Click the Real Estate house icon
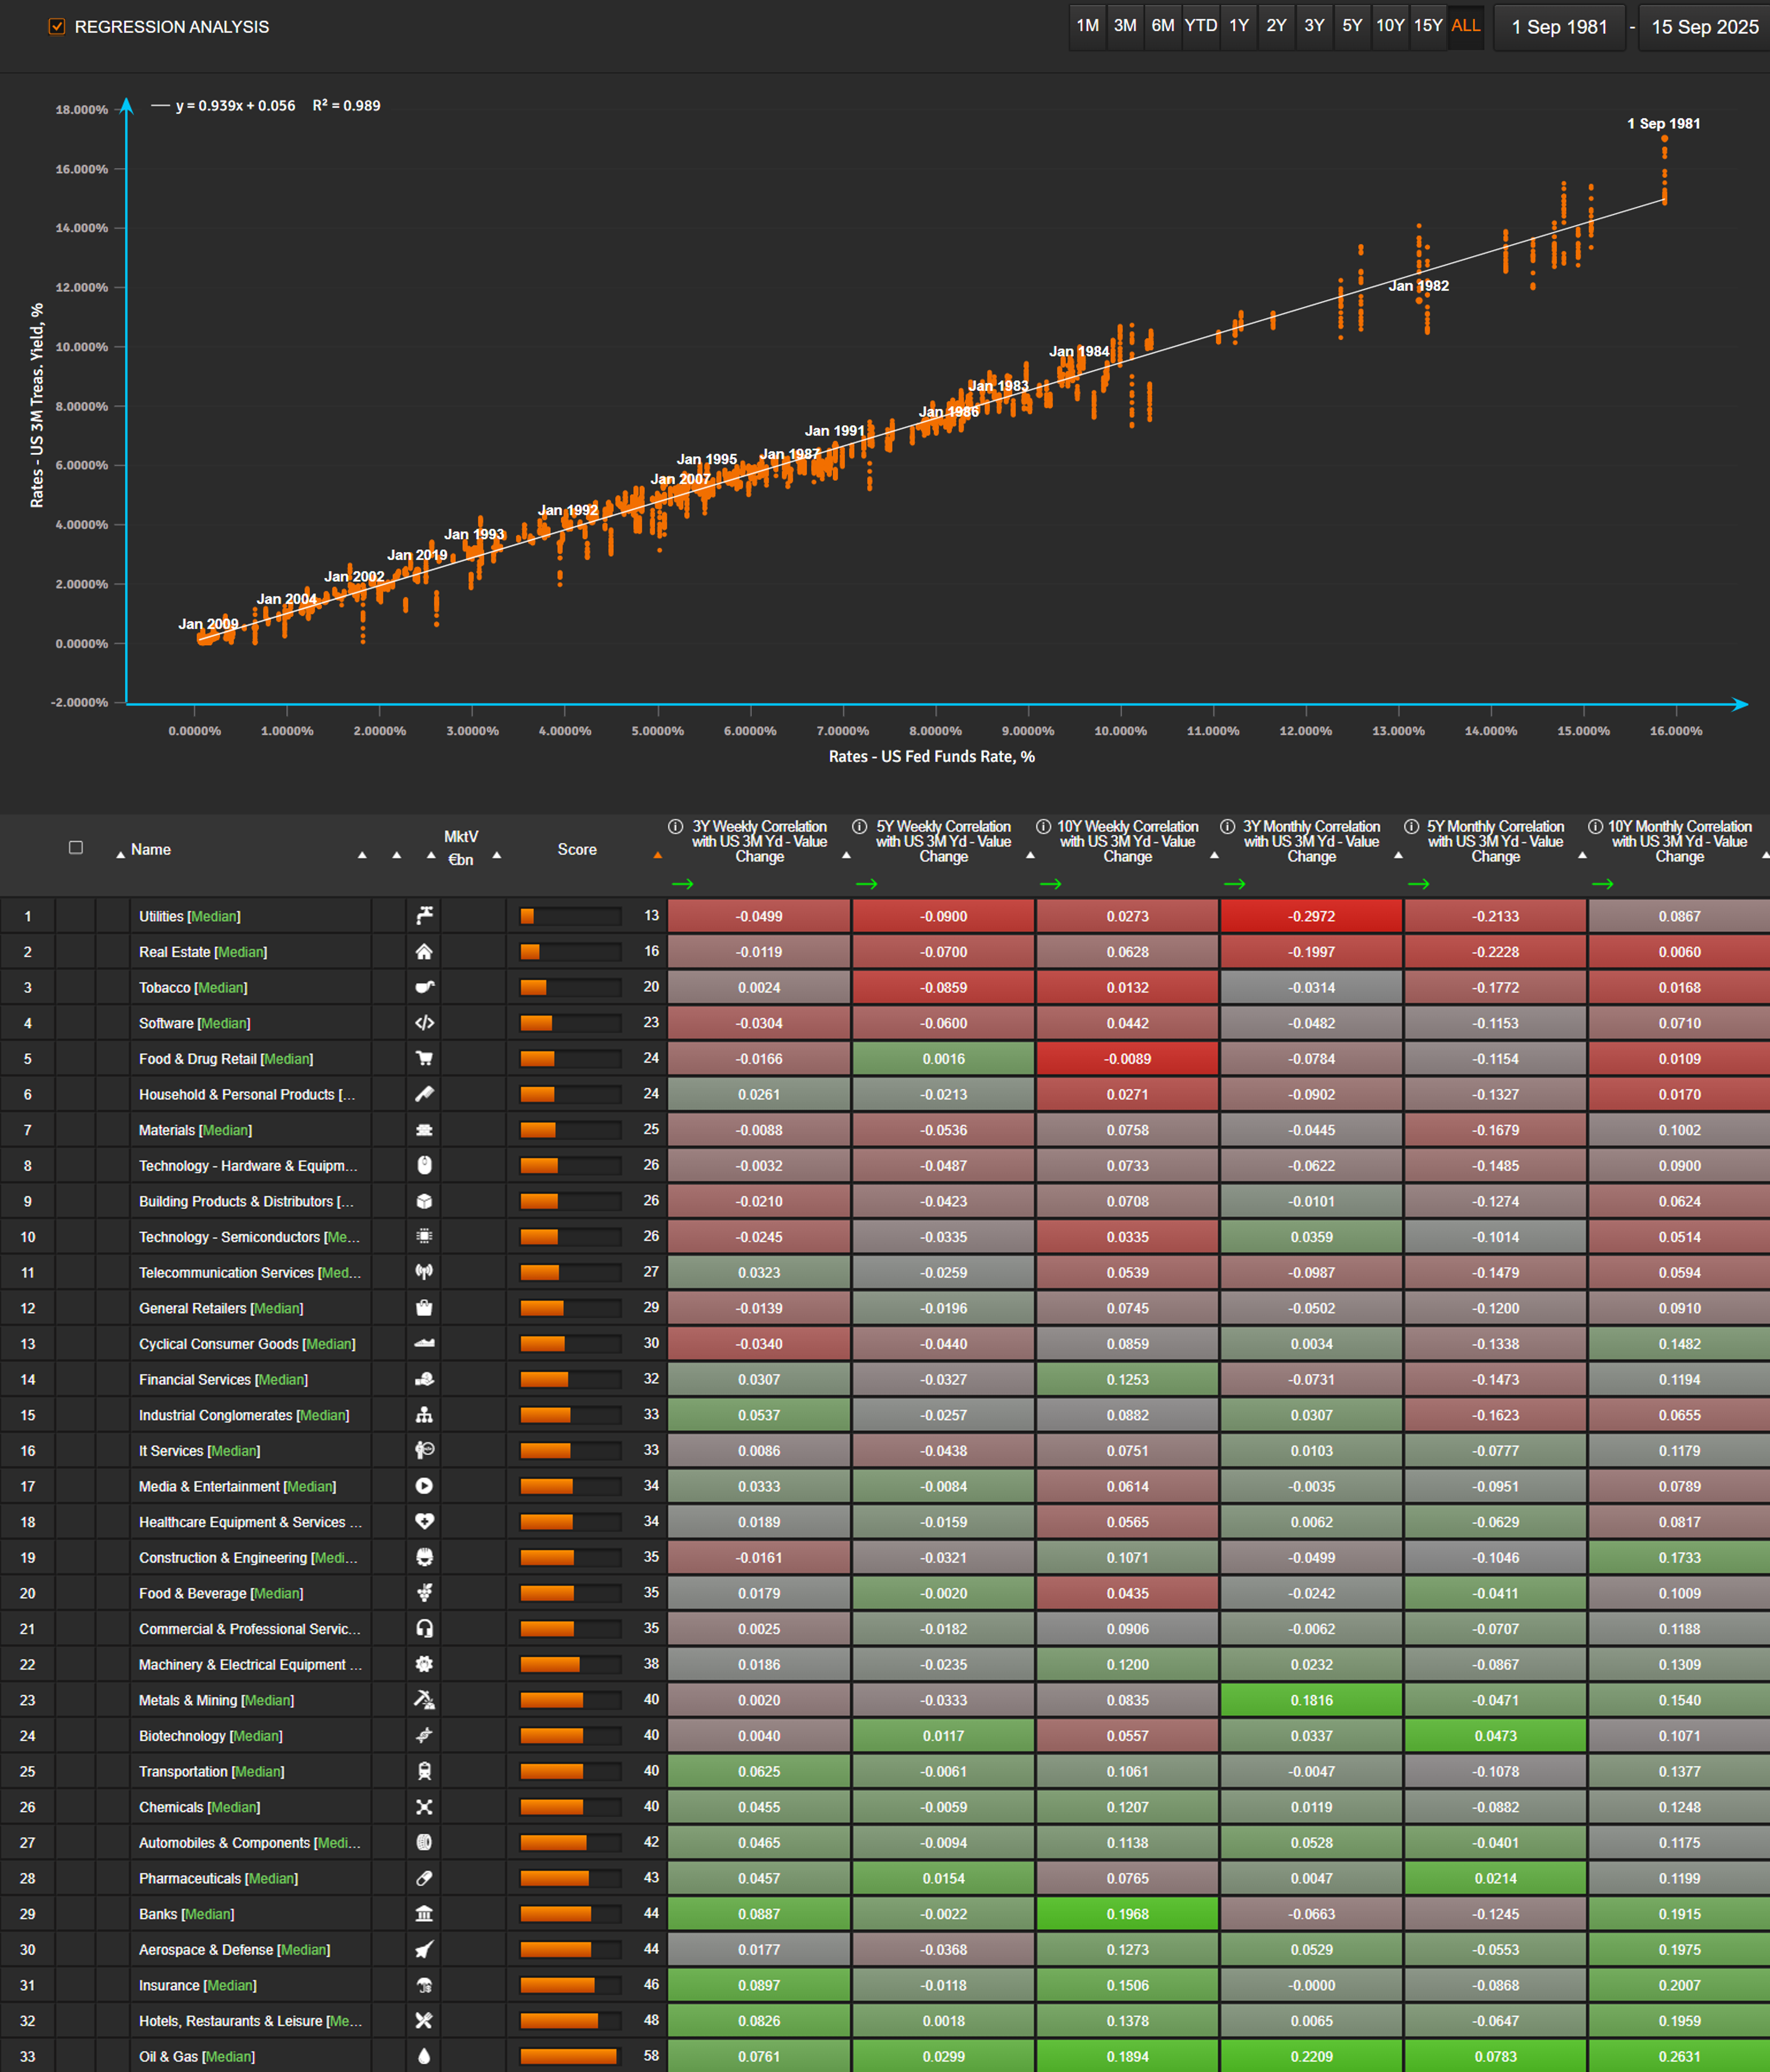The width and height of the screenshot is (1770, 2072). 424,952
